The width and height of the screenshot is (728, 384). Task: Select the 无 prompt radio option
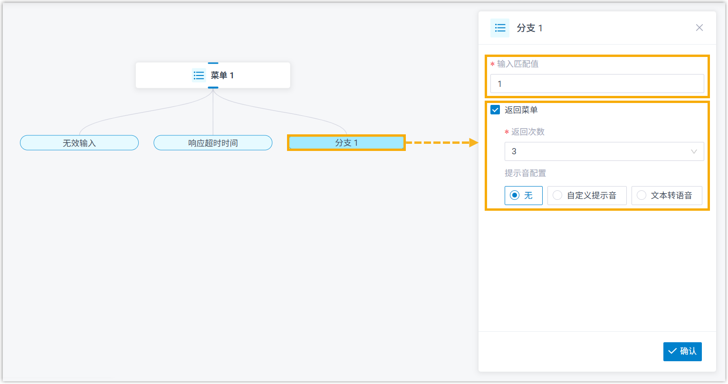click(523, 196)
